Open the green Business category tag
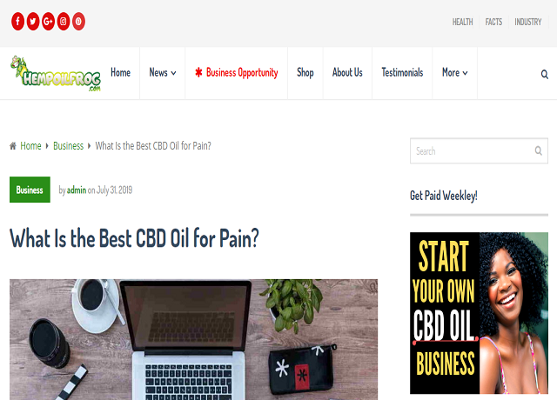The height and width of the screenshot is (400, 557). coord(30,190)
